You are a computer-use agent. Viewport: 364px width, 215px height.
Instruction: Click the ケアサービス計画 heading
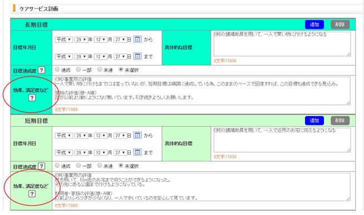coord(39,9)
